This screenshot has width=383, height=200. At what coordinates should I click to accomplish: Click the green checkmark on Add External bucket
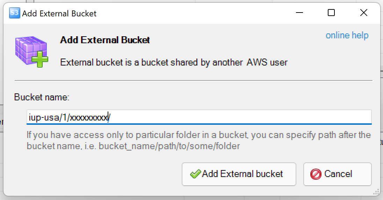195,174
